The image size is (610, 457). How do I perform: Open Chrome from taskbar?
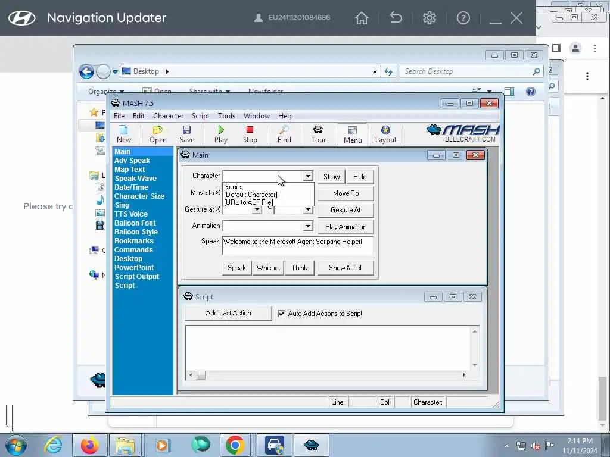[235, 445]
